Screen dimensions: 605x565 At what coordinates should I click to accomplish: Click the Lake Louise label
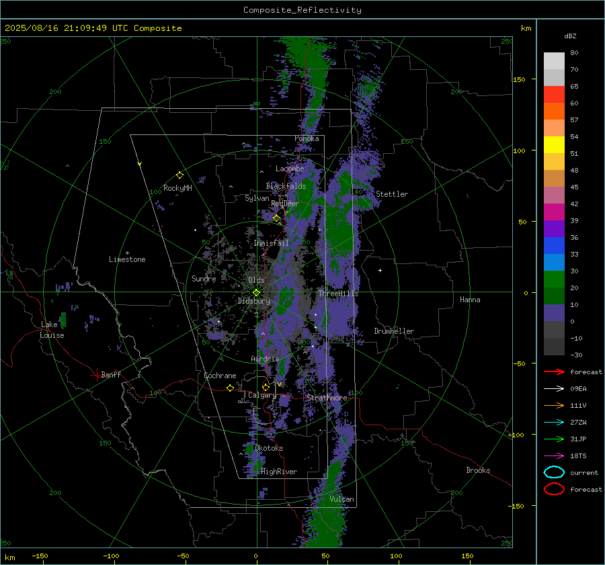pyautogui.click(x=52, y=330)
